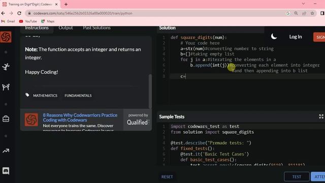
Task: Go forward with browser forward arrow
Action: [11, 13]
